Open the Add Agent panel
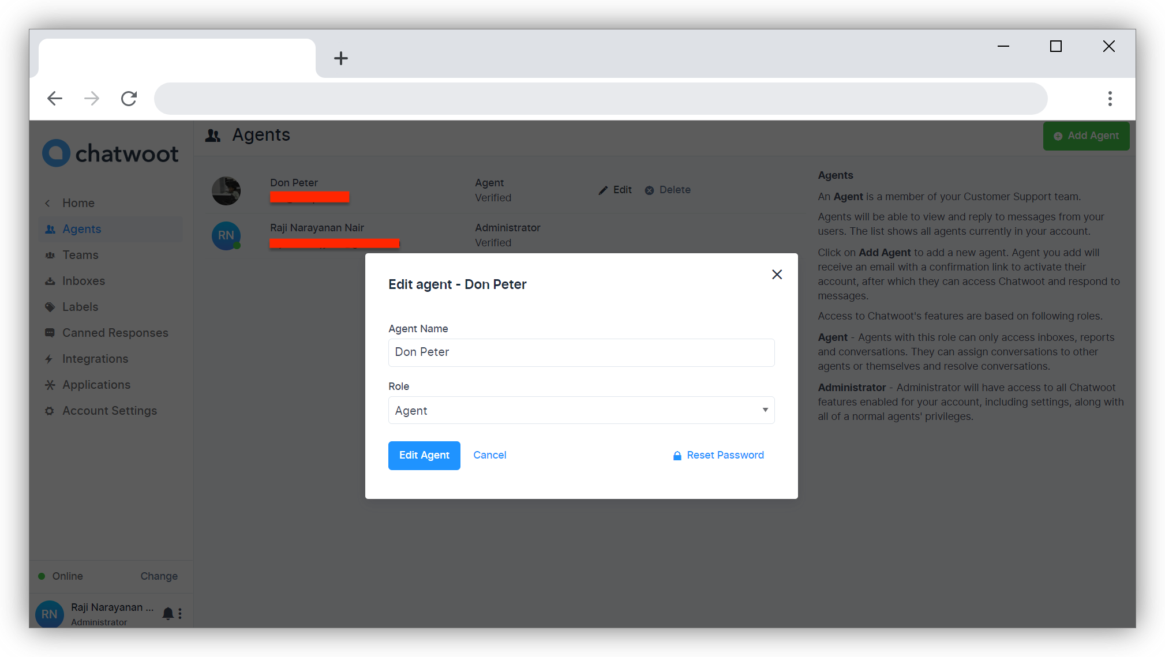This screenshot has height=657, width=1165. tap(1087, 135)
